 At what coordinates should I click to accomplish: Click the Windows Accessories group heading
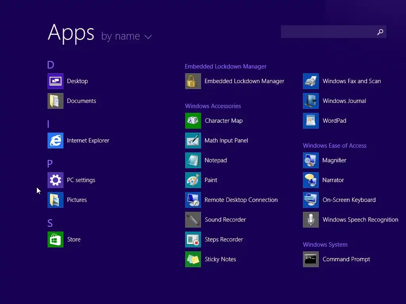coord(213,106)
